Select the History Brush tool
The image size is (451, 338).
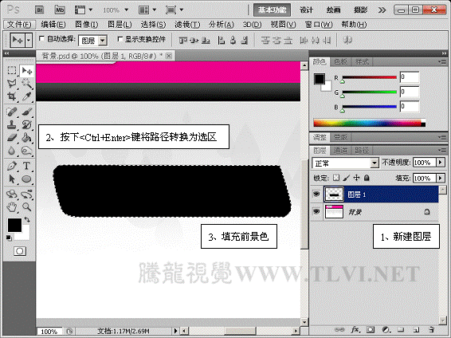point(27,124)
